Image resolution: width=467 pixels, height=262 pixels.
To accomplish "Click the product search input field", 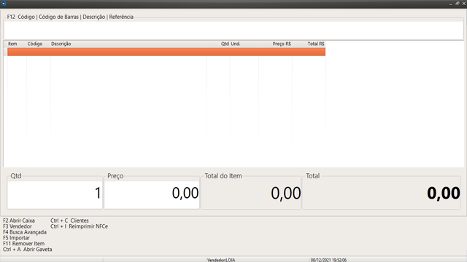I will [x=233, y=30].
